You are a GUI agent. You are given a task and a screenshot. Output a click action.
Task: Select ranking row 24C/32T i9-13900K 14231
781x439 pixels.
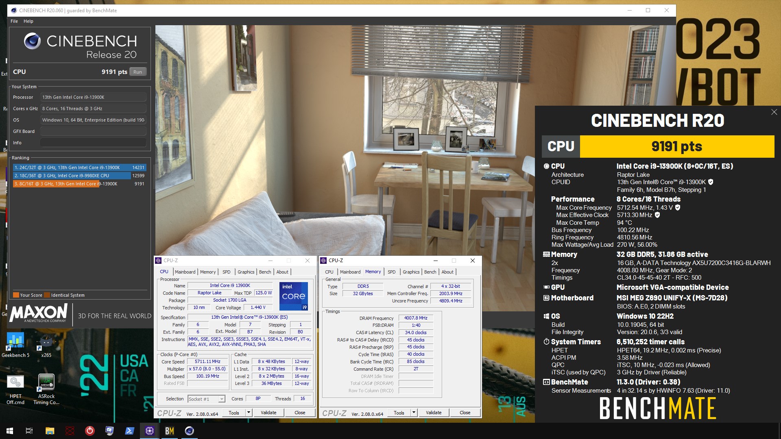[x=79, y=167]
